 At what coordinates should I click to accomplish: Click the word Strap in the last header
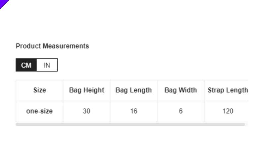(216, 90)
